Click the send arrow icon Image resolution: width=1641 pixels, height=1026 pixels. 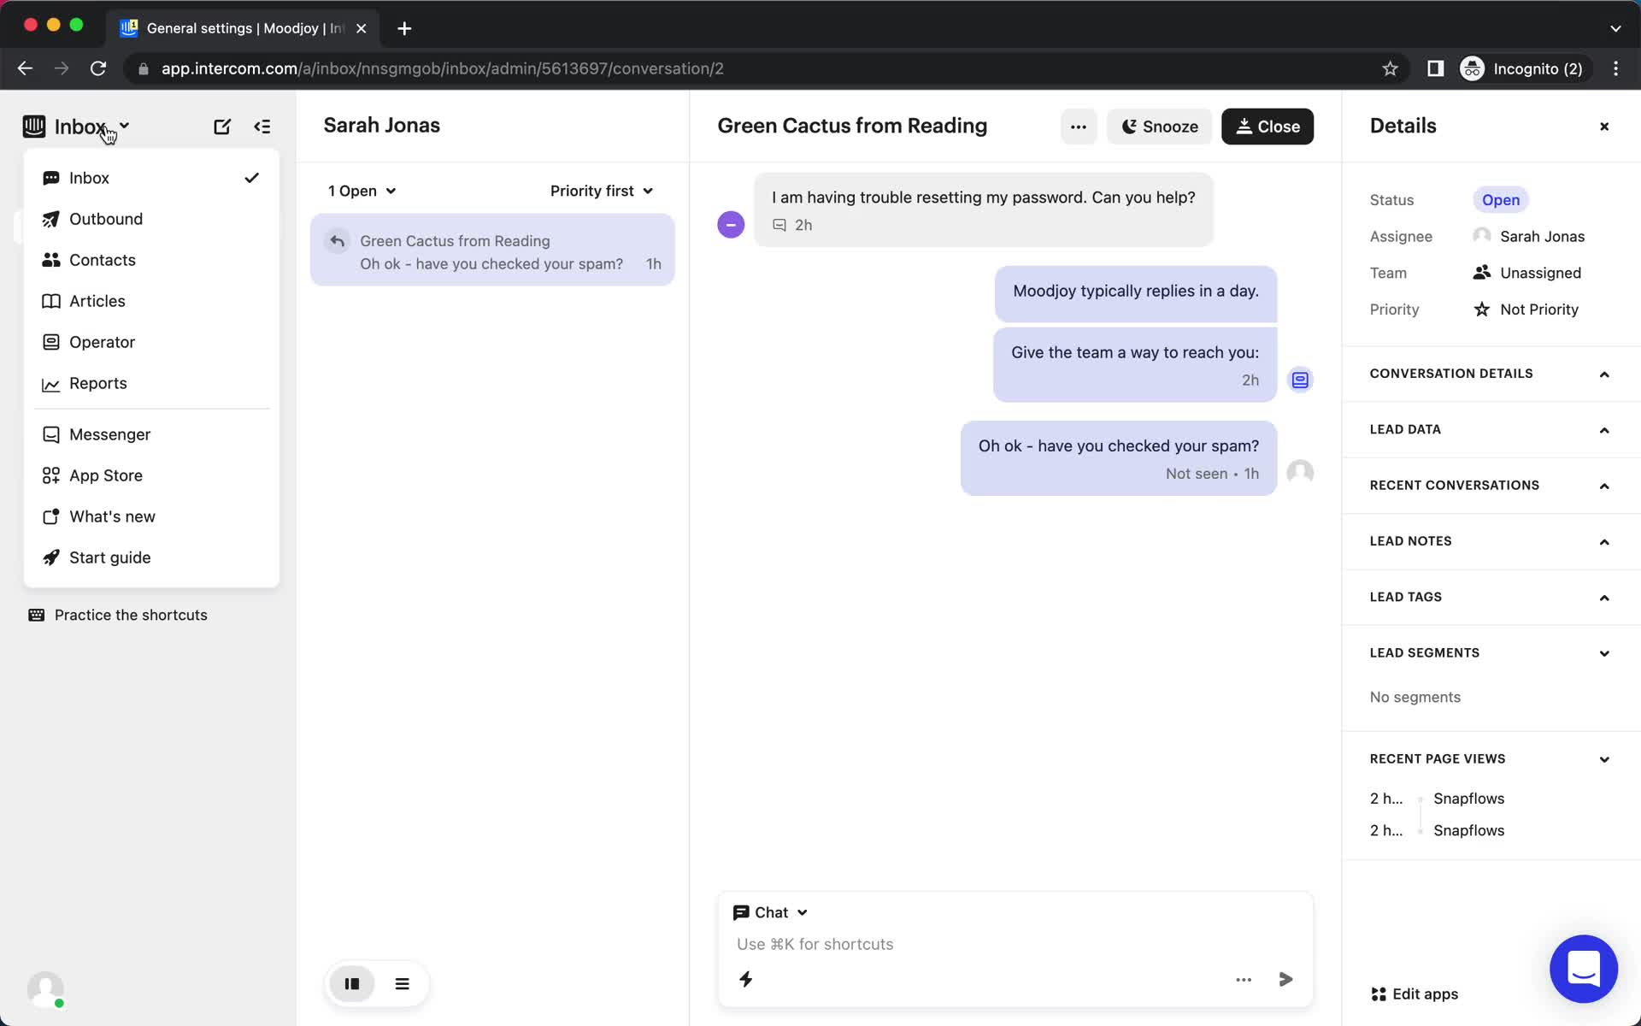coord(1285,979)
